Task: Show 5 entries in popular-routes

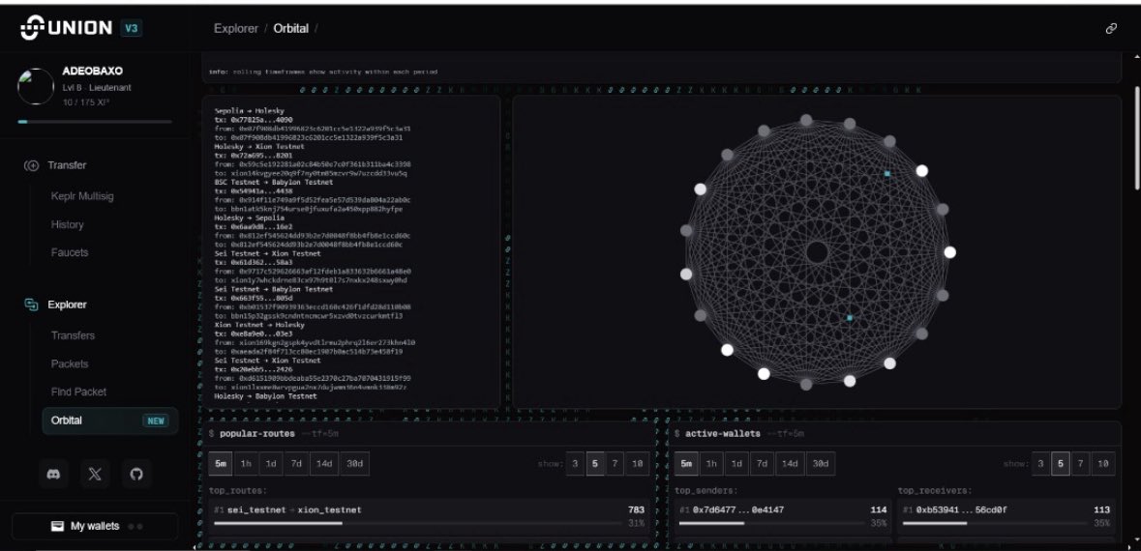Action: click(x=595, y=464)
